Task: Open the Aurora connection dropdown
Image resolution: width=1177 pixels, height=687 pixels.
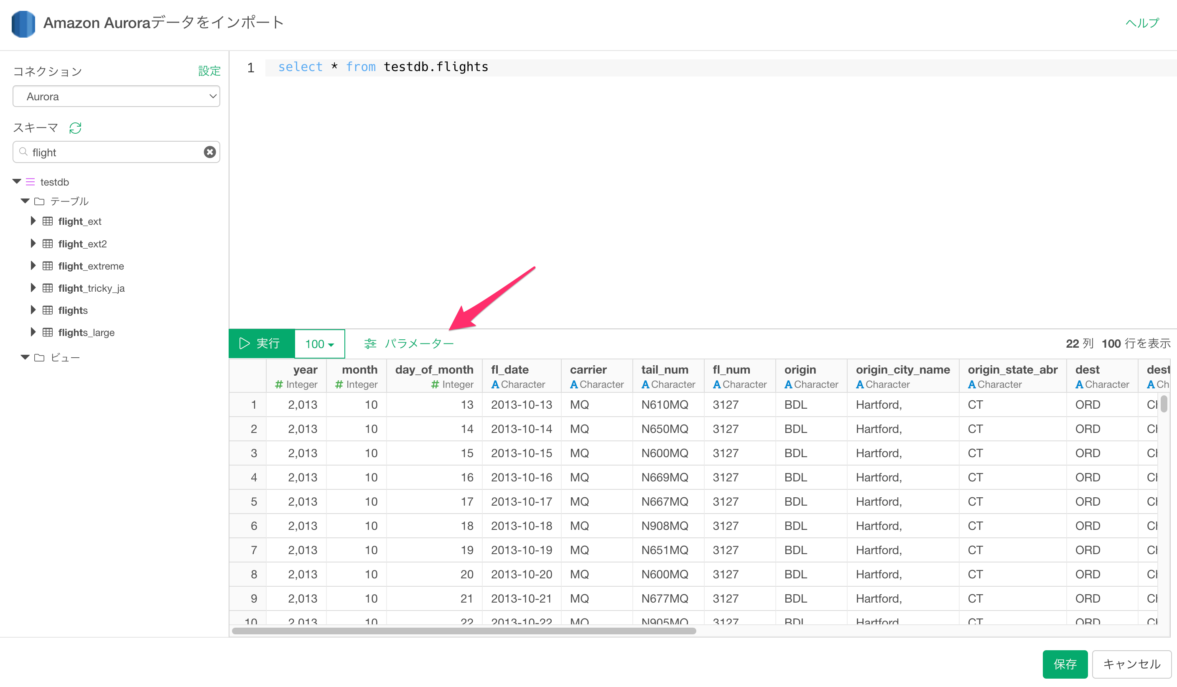Action: coord(116,96)
